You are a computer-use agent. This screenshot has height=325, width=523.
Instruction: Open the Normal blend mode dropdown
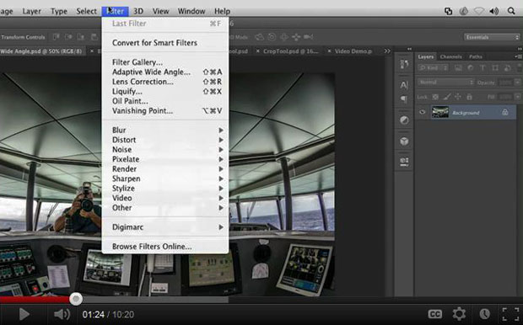coord(445,82)
